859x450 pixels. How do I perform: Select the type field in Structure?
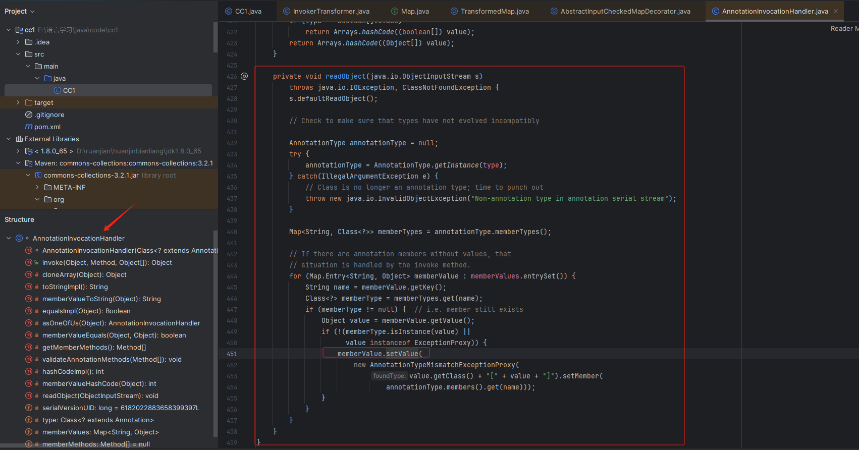click(98, 420)
